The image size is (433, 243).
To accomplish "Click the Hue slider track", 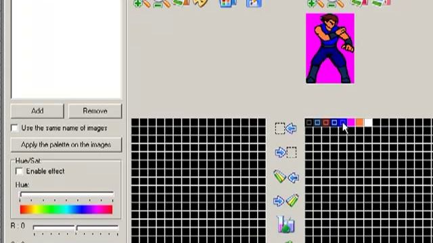I will [66, 194].
